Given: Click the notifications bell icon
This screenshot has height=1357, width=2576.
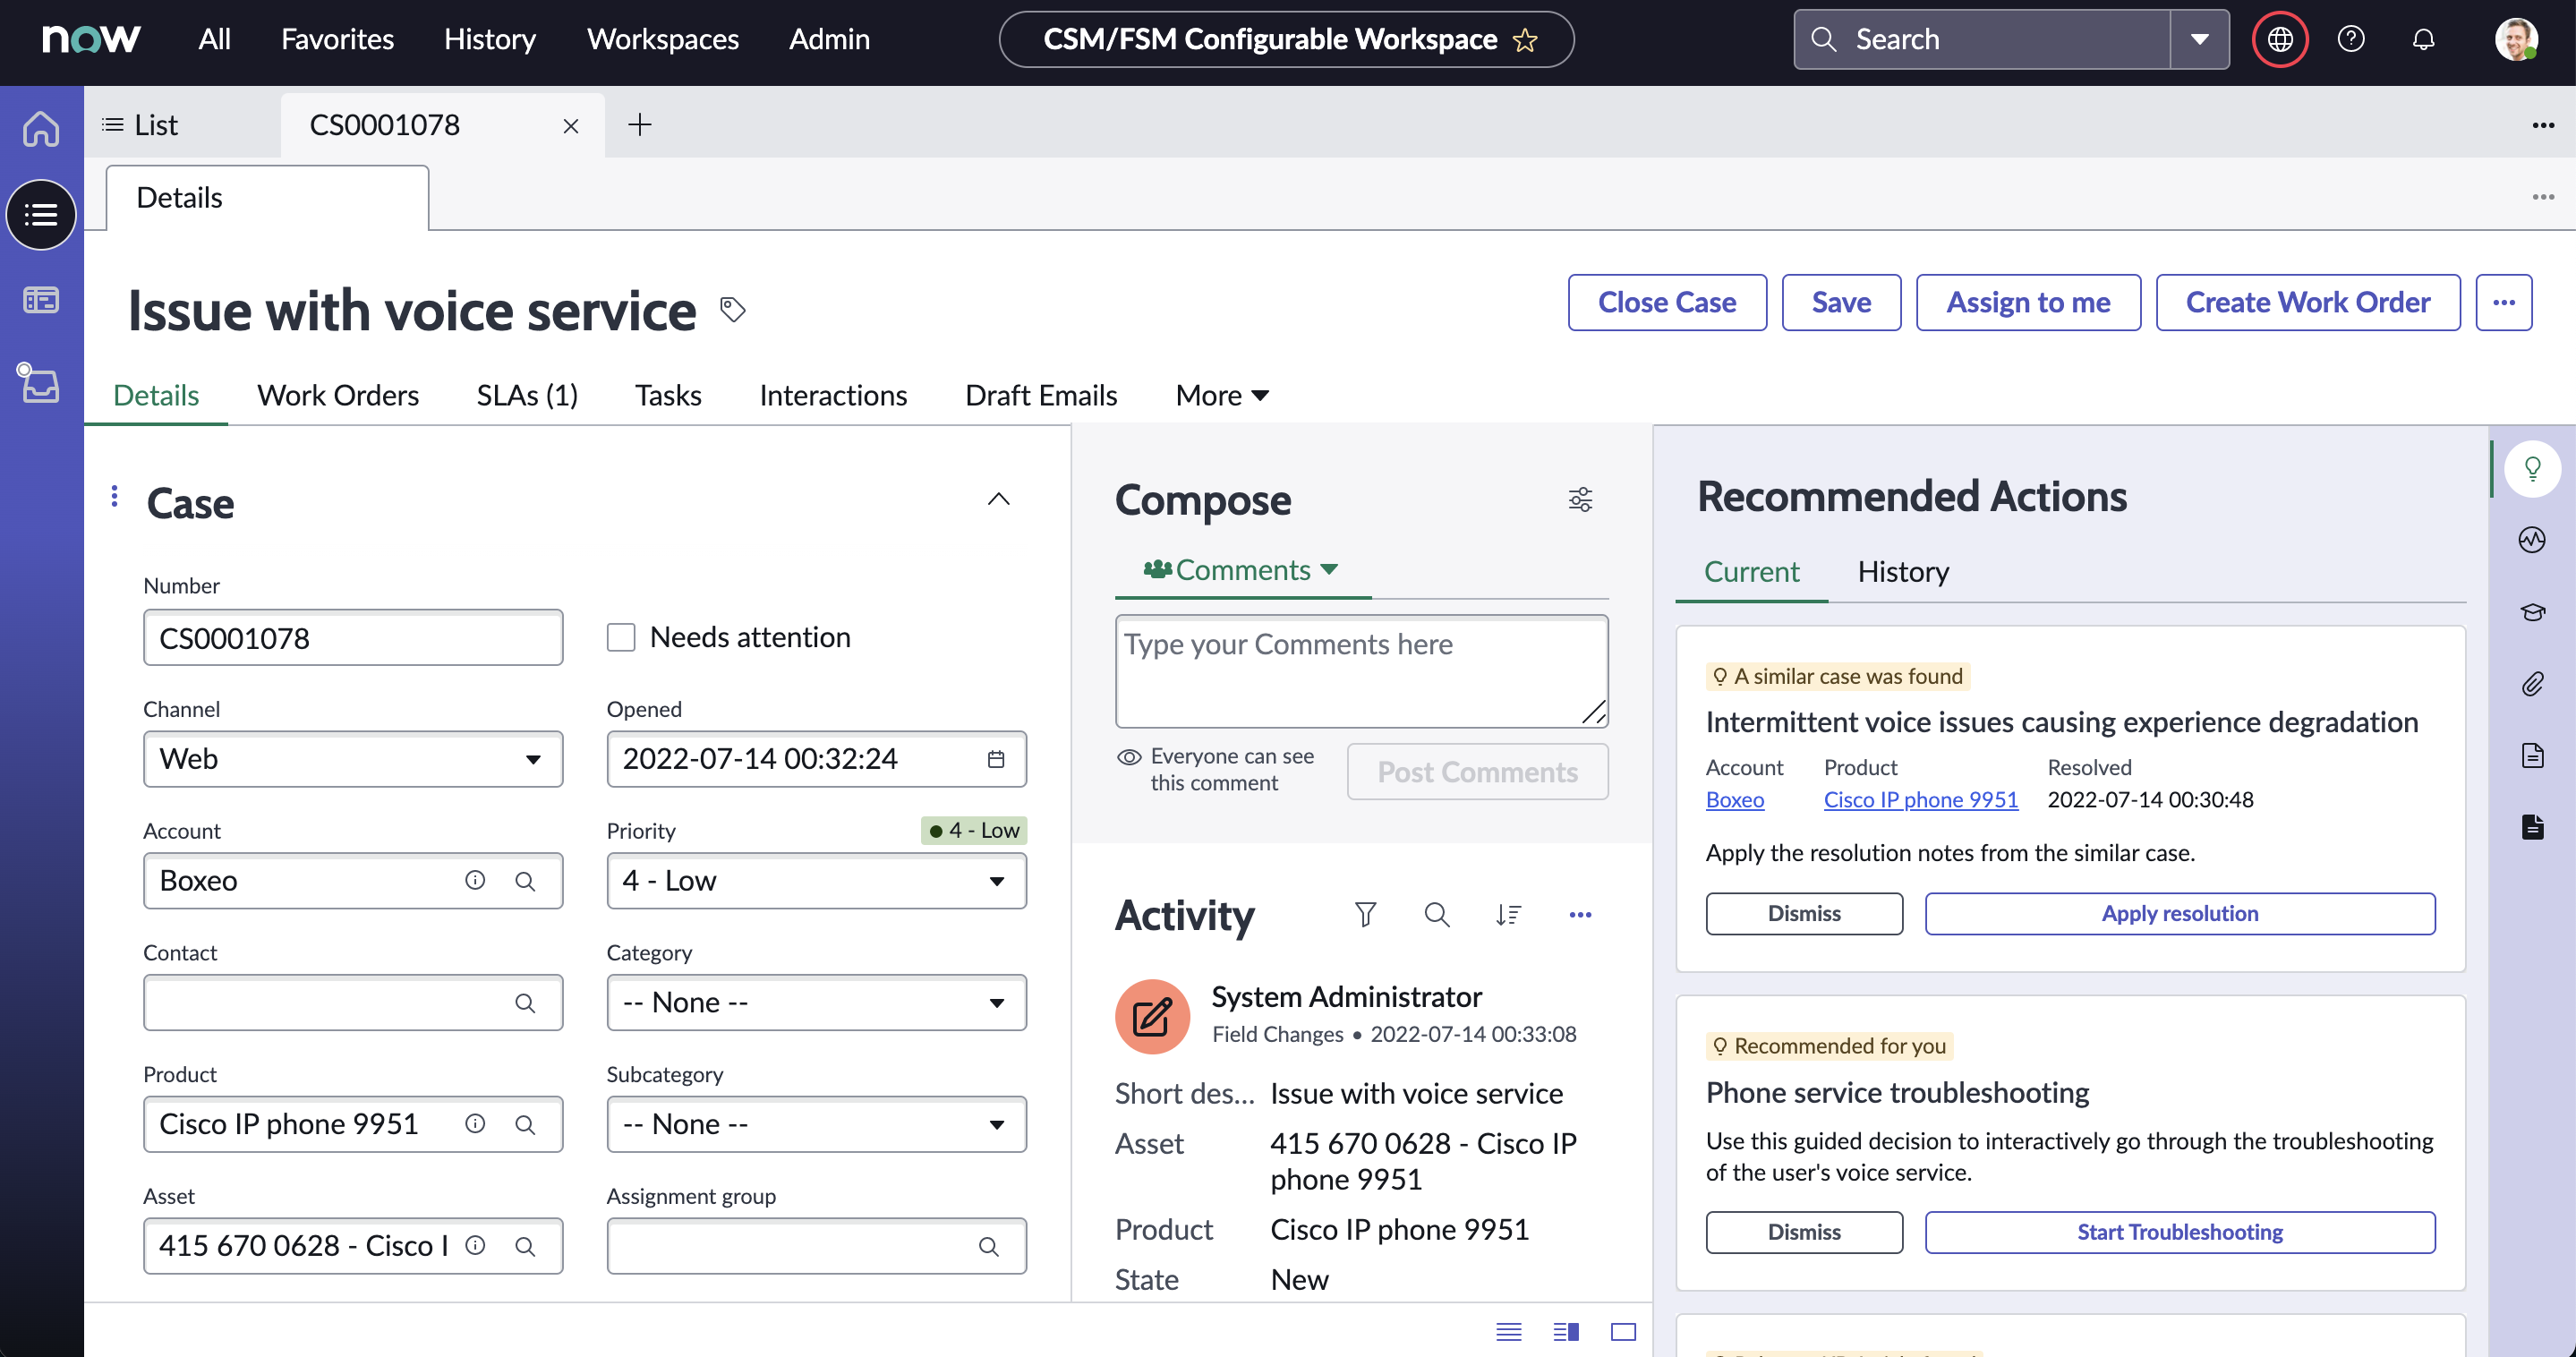Looking at the screenshot, I should [x=2424, y=39].
